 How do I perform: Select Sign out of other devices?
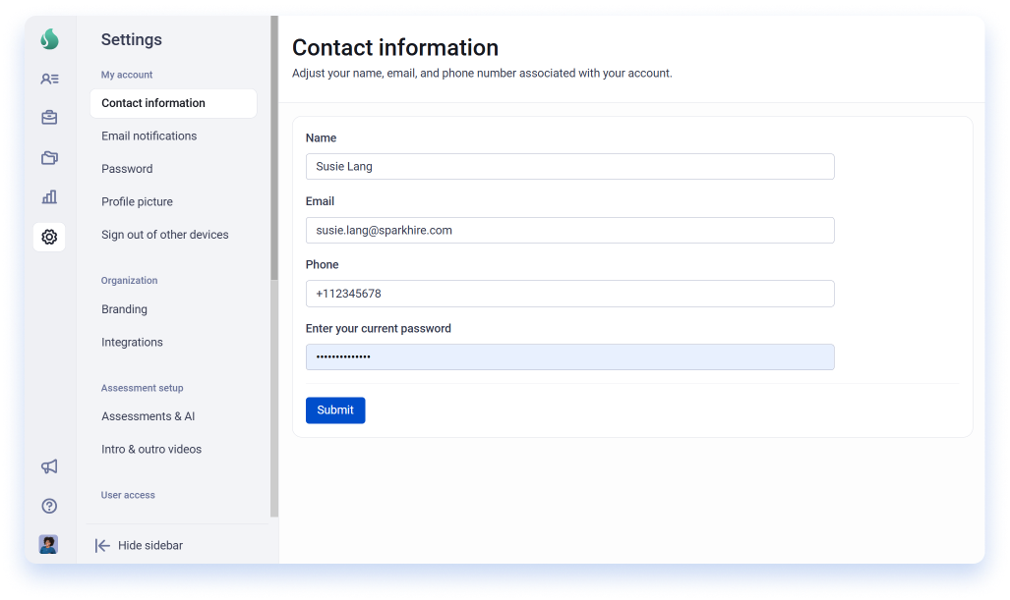pyautogui.click(x=165, y=235)
